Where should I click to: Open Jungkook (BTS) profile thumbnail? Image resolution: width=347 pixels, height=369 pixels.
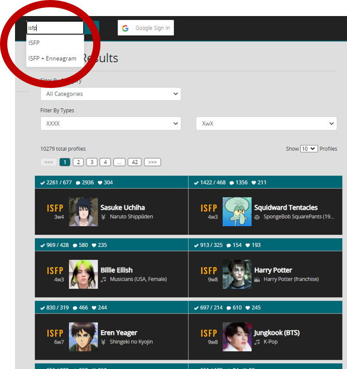point(237,337)
